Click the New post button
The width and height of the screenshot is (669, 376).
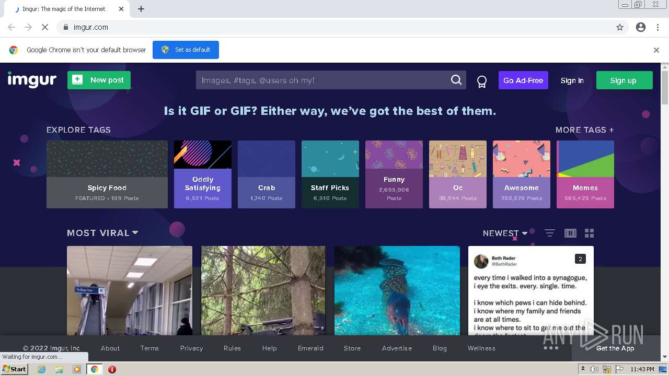click(99, 80)
